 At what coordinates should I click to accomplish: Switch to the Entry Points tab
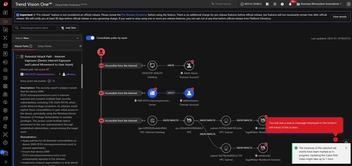pos(45,46)
